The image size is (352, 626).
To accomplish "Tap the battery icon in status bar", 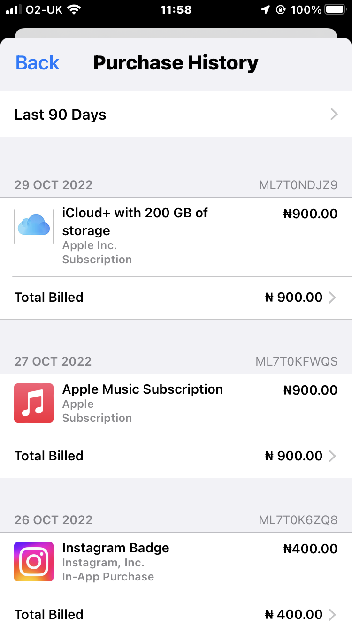I will [335, 9].
